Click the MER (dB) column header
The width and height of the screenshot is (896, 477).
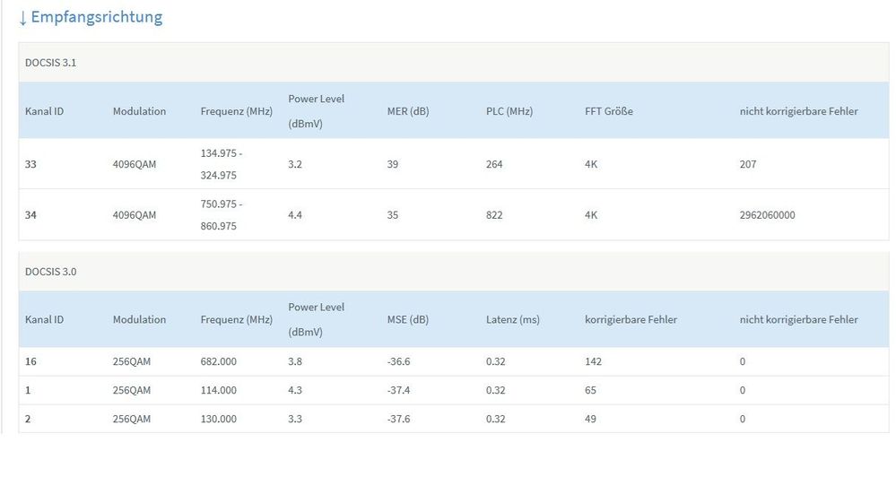[x=410, y=111]
